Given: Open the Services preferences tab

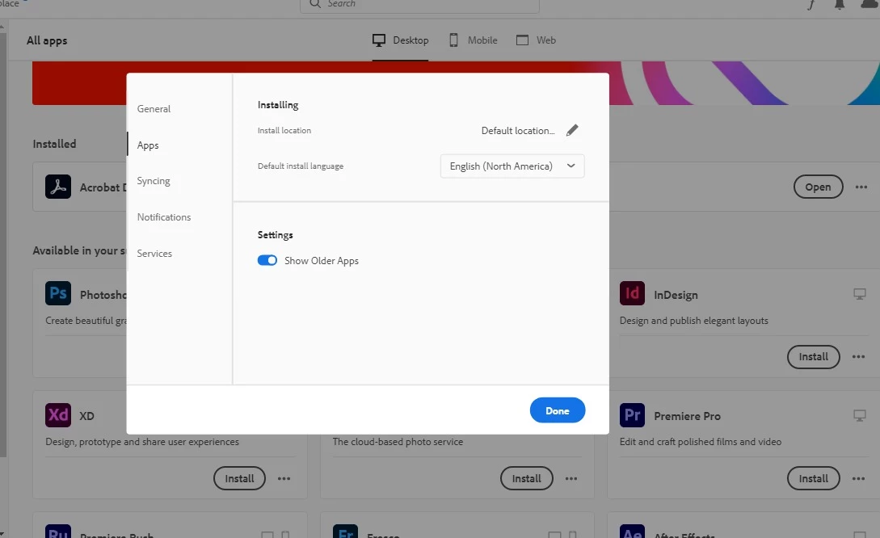Looking at the screenshot, I should click(154, 254).
